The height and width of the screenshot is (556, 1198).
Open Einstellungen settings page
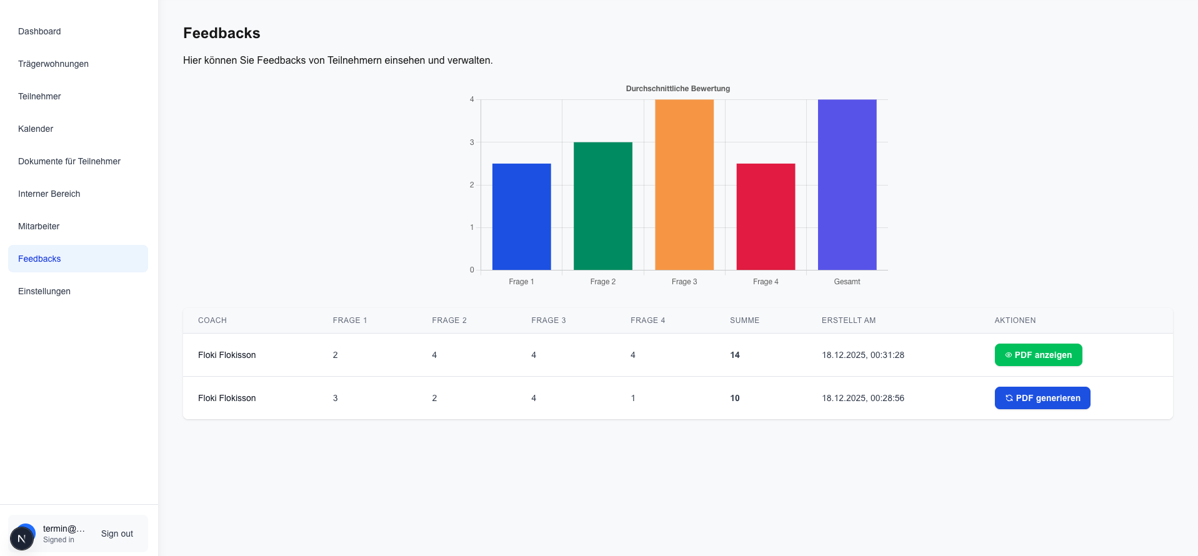pos(44,291)
